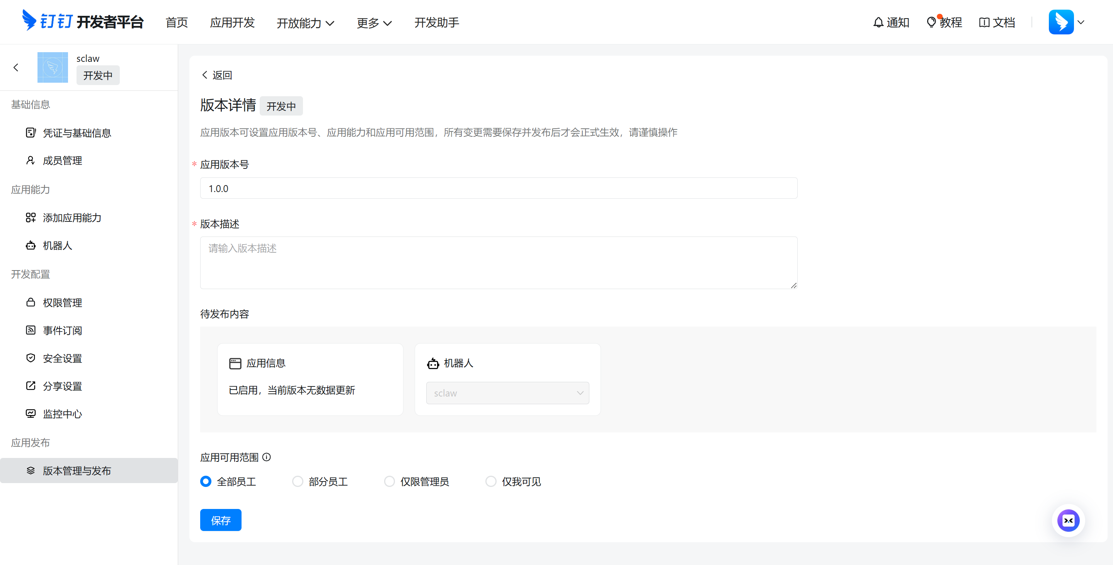Choose the 仅我可见 radio option
Screen dimensions: 1113x565
point(491,481)
